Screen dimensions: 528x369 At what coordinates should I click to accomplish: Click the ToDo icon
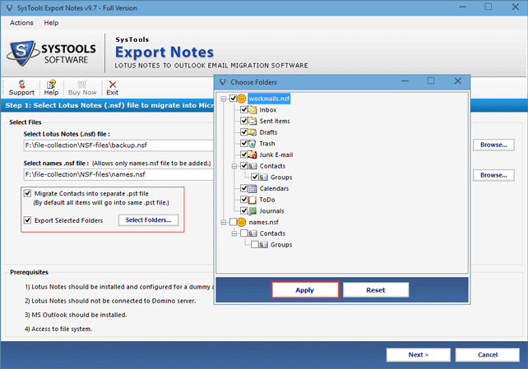point(252,200)
